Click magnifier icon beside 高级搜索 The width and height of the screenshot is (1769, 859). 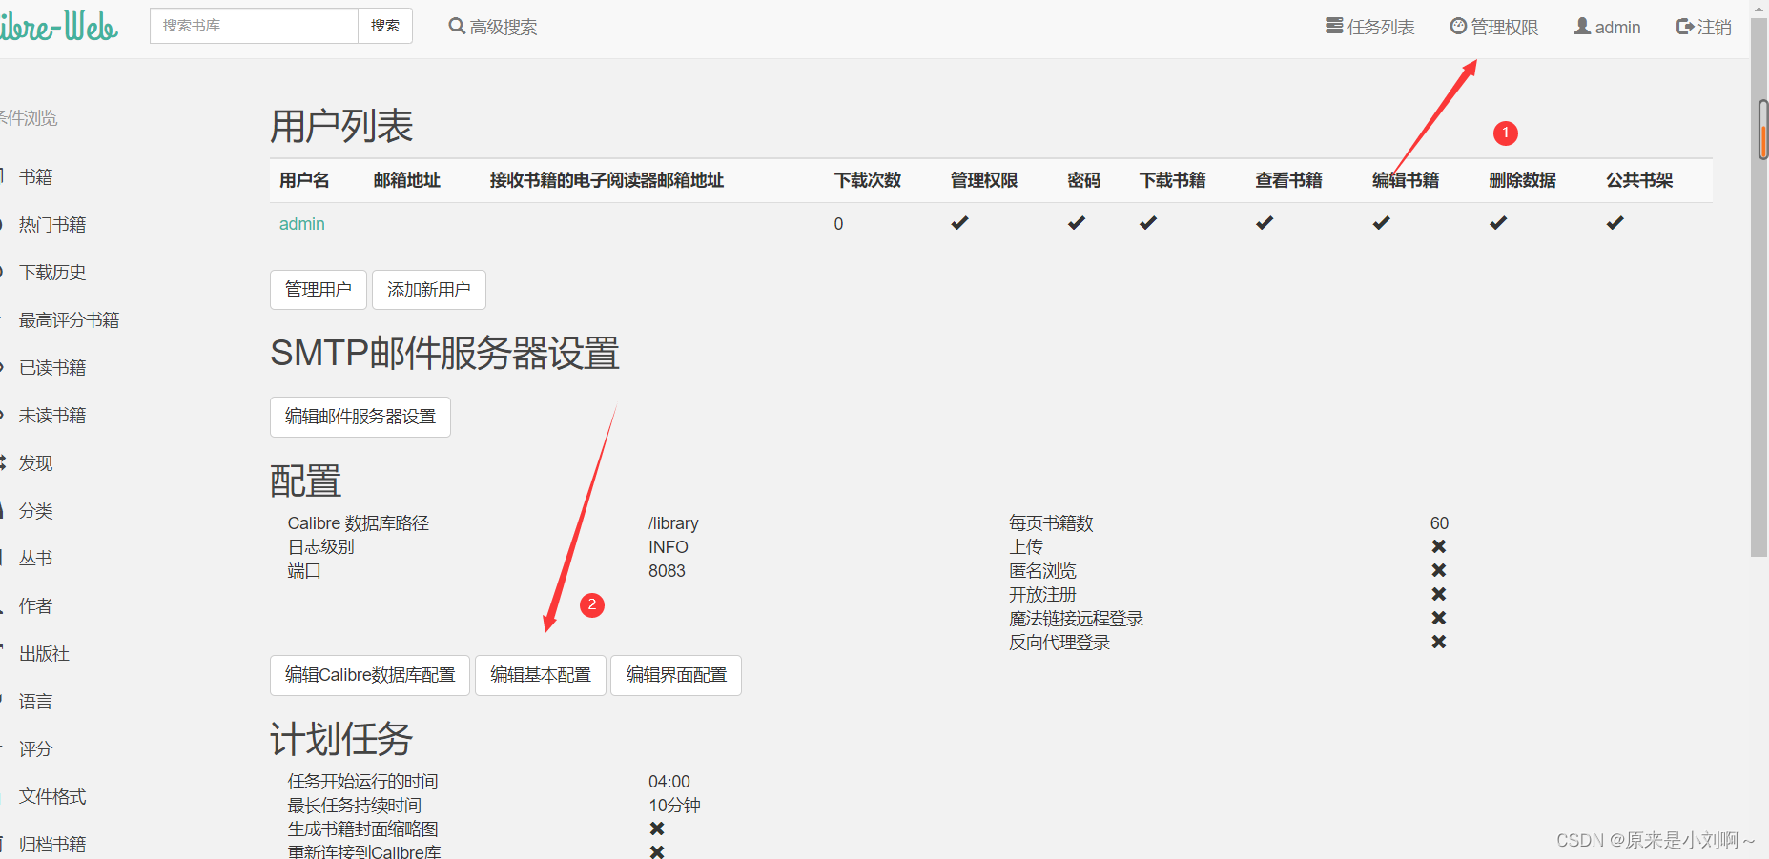point(457,26)
